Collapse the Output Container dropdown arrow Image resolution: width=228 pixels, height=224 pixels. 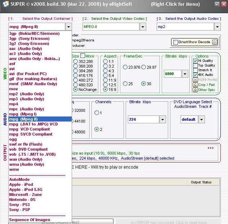tap(68, 27)
